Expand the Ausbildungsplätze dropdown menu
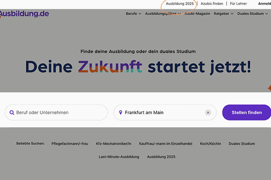Viewport: 271px width, 180px height. click(x=163, y=14)
